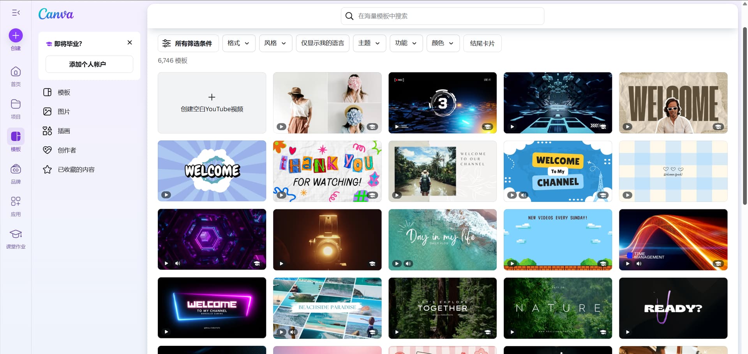Expand the 颜色 filter dropdown
Screen dimensions: 748x354
pos(443,43)
